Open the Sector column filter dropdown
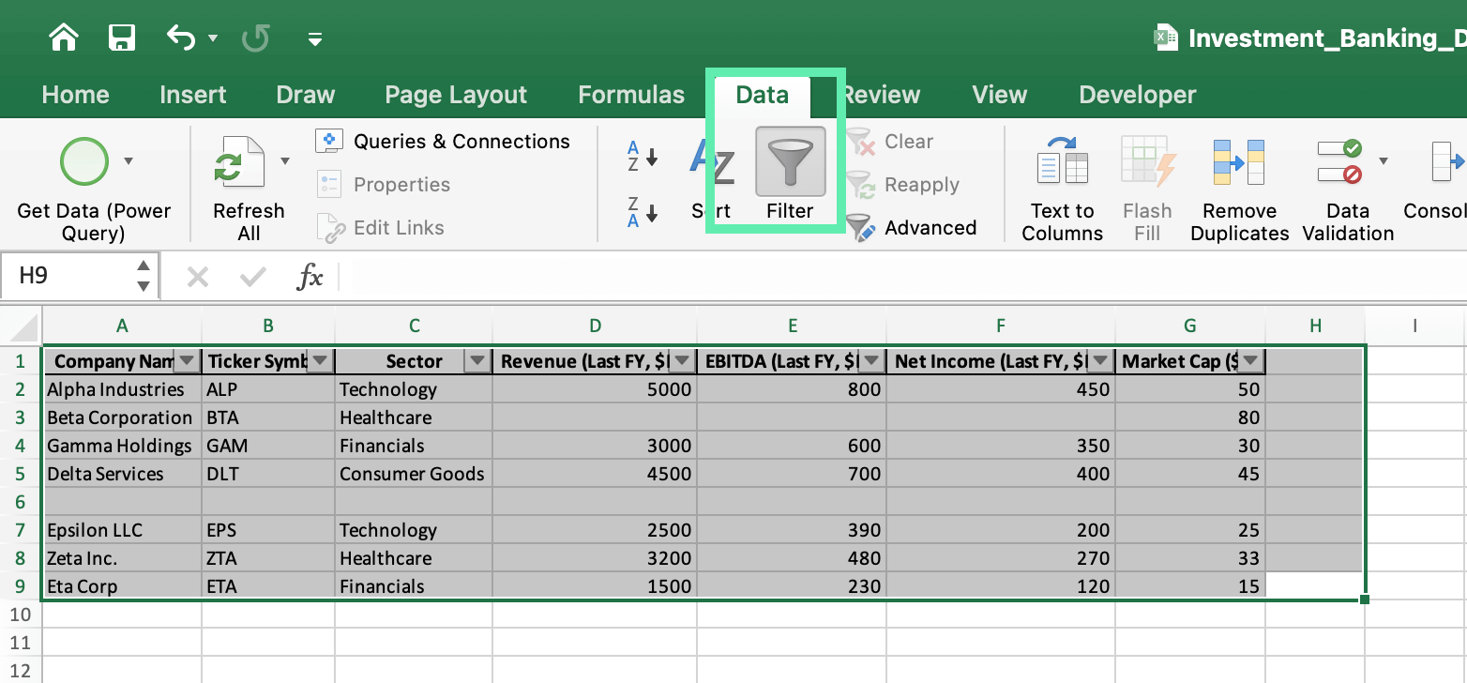Image resolution: width=1467 pixels, height=683 pixels. coord(477,360)
